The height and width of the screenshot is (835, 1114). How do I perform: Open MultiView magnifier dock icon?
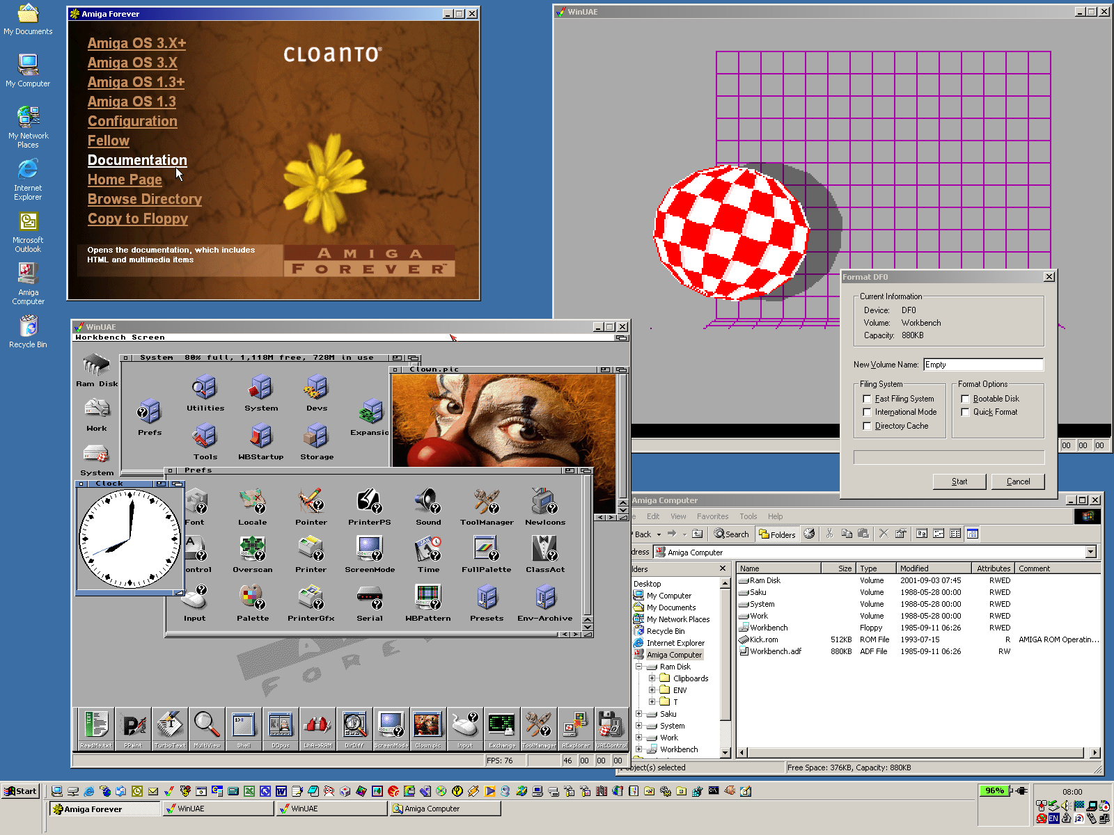coord(207,729)
